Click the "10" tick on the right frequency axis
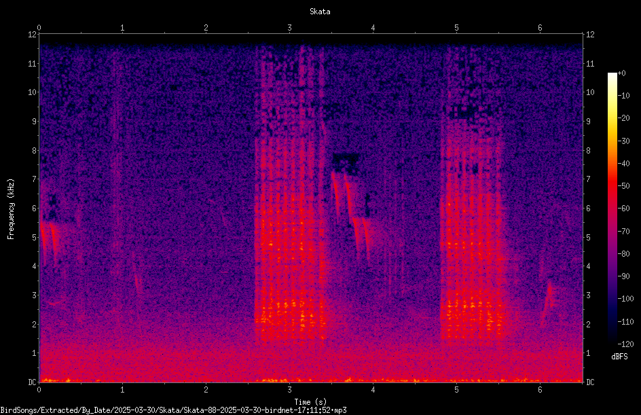641x415 pixels. pos(590,92)
